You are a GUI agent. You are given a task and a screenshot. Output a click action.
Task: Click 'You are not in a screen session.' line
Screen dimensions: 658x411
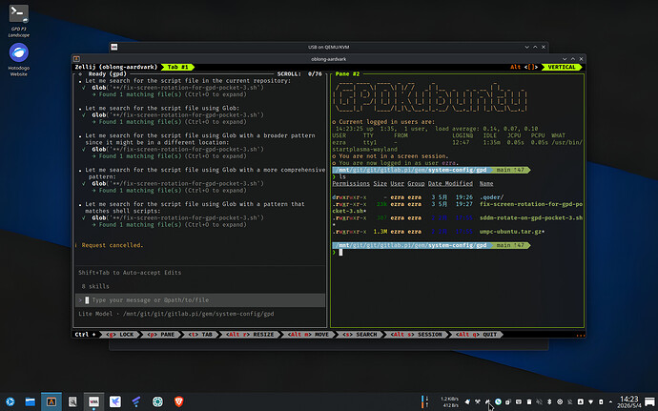[x=394, y=156]
